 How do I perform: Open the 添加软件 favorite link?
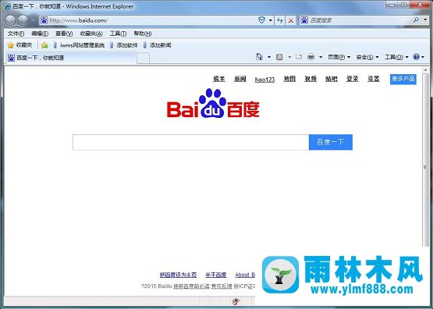(x=123, y=45)
